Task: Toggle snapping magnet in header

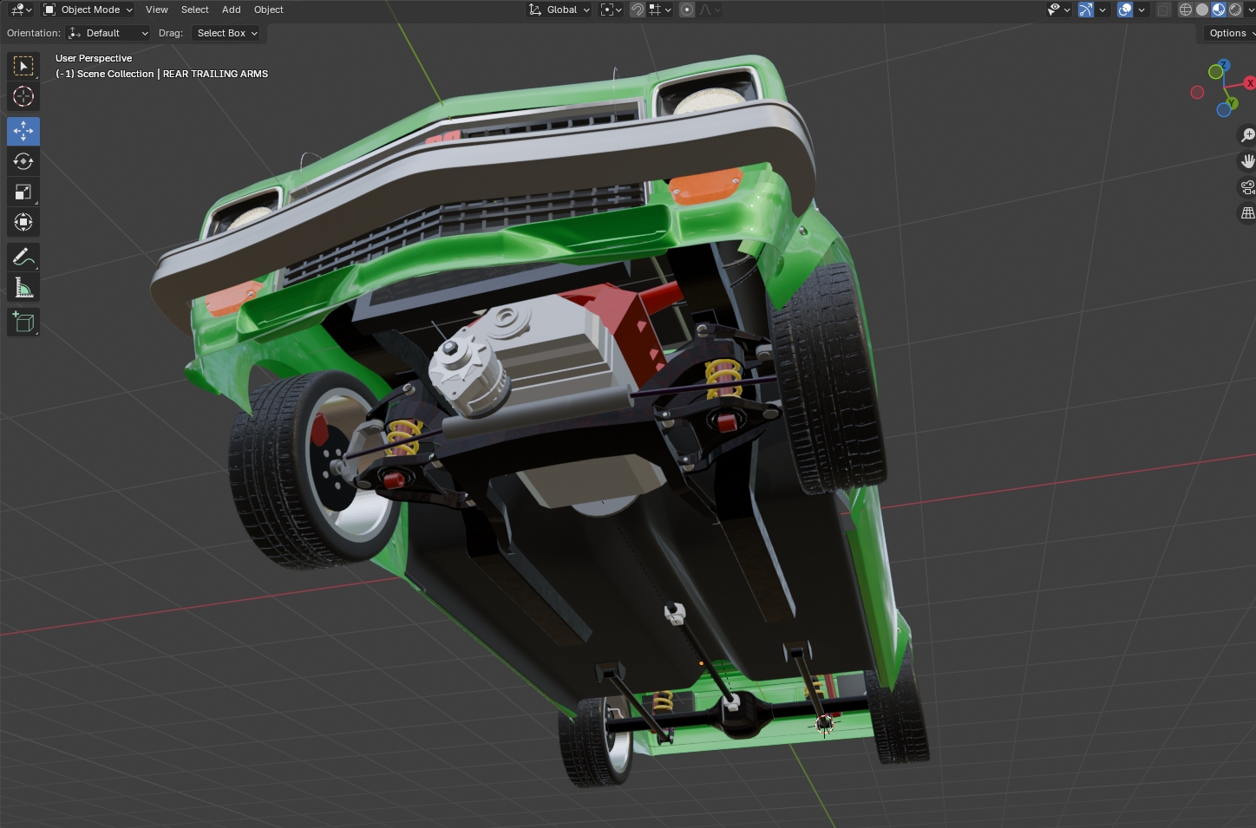Action: [637, 10]
